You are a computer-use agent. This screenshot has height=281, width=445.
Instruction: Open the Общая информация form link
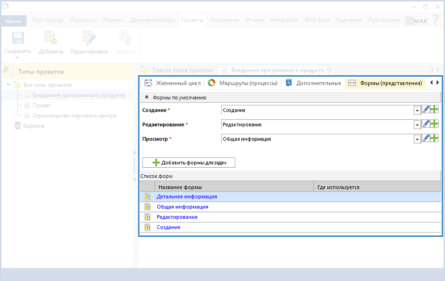pyautogui.click(x=182, y=207)
